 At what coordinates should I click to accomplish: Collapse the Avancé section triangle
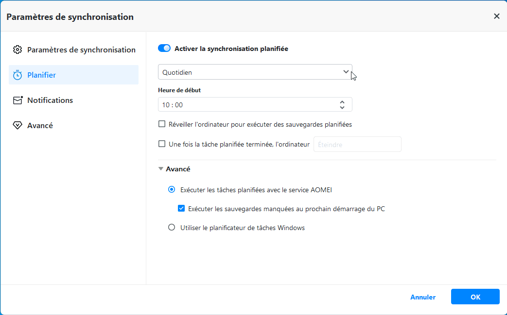[x=161, y=169]
